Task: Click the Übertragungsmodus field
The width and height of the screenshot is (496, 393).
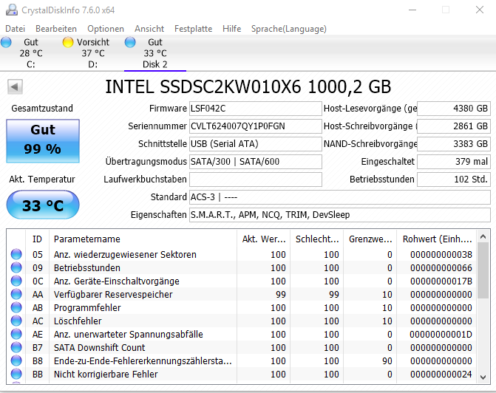Action: pos(256,162)
